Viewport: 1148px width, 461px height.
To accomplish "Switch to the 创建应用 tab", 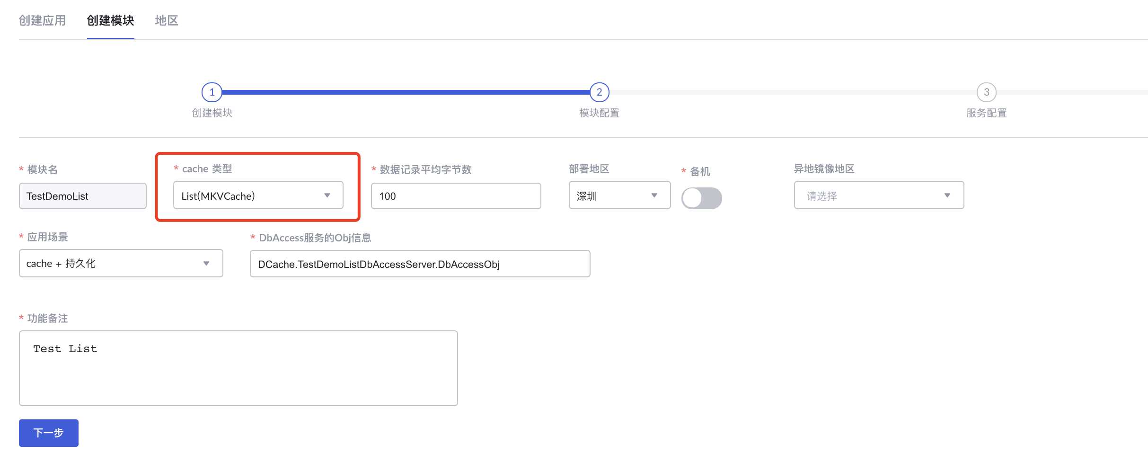I will pyautogui.click(x=42, y=21).
